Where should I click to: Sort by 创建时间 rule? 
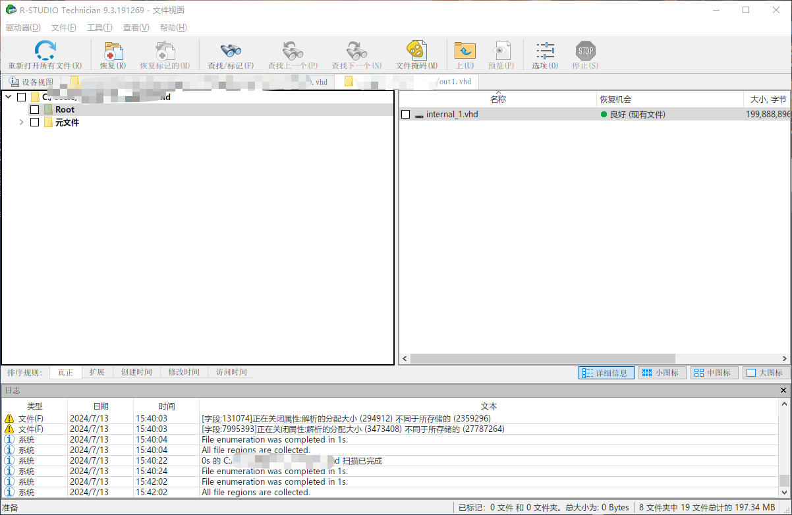coord(136,373)
